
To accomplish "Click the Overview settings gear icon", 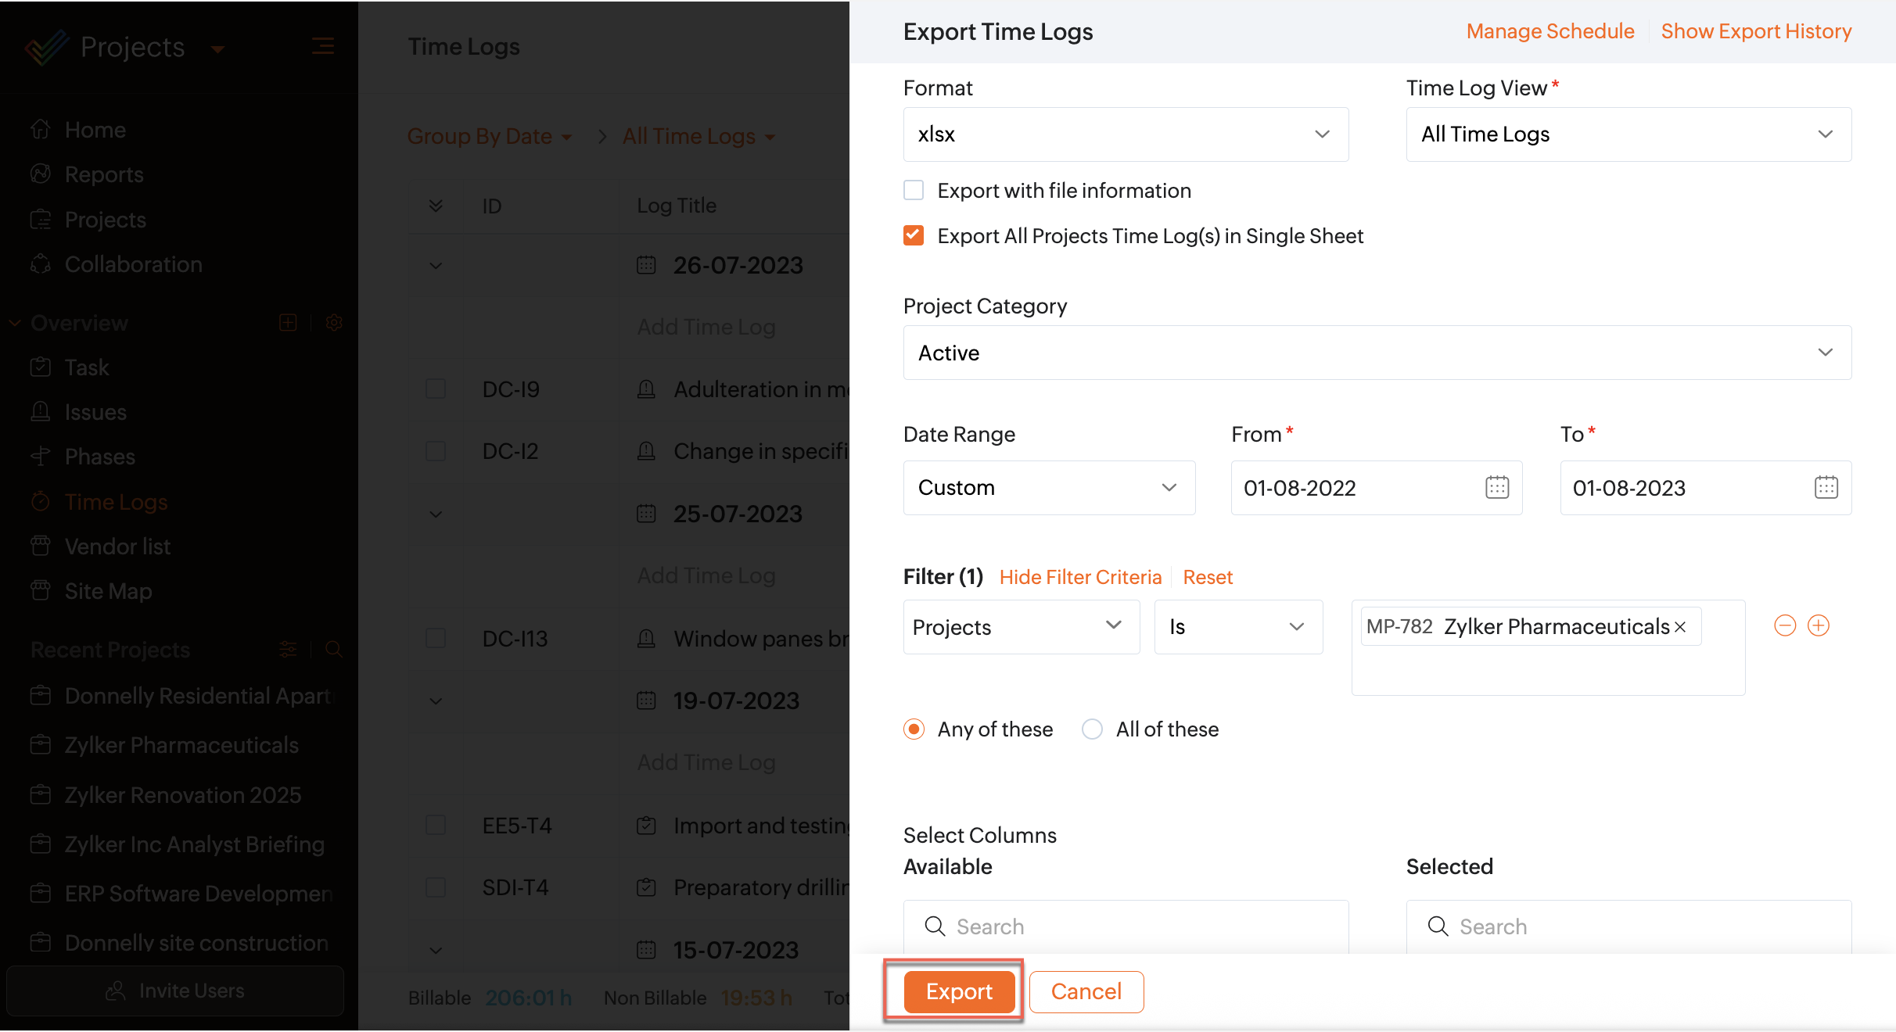I will click(334, 323).
